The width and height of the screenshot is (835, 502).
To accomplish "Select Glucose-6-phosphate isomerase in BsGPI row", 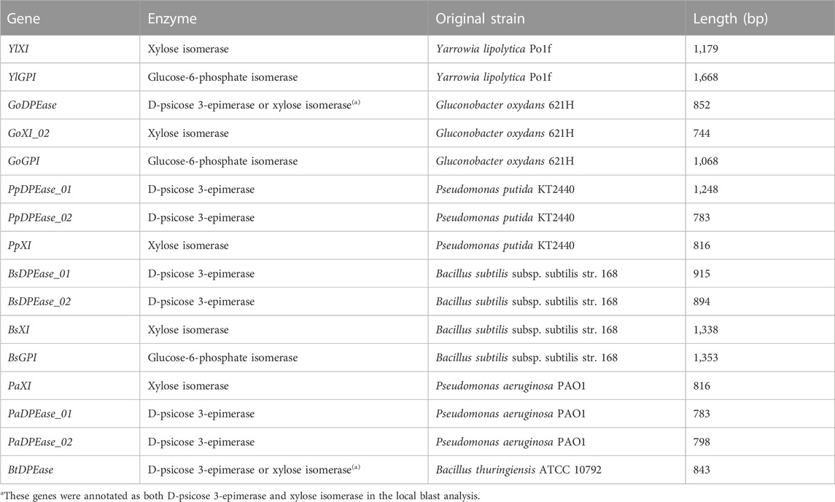I will coord(222,358).
